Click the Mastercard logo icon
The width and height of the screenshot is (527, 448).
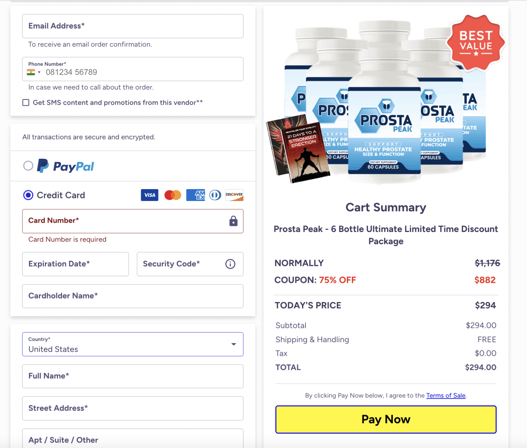173,195
